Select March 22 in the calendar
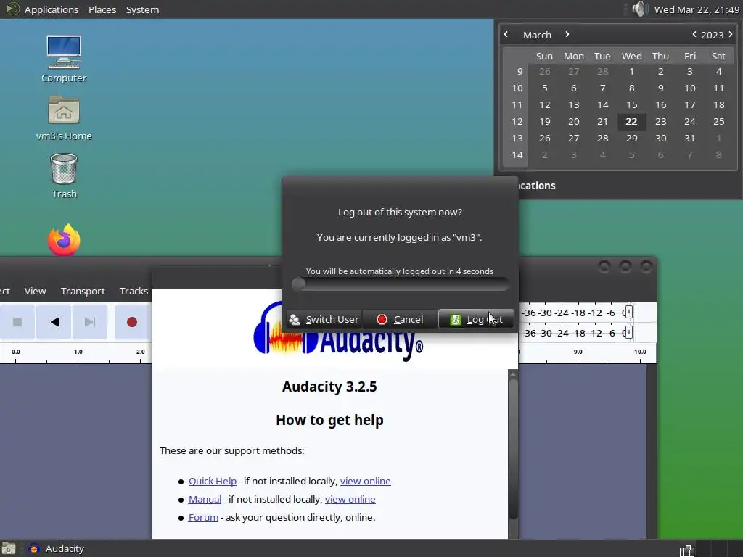The width and height of the screenshot is (743, 557). point(632,121)
